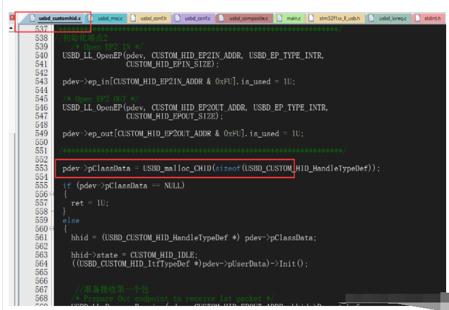449x310 pixels.
Task: Click the 'else' keyword on line 559
Action: [x=71, y=220]
